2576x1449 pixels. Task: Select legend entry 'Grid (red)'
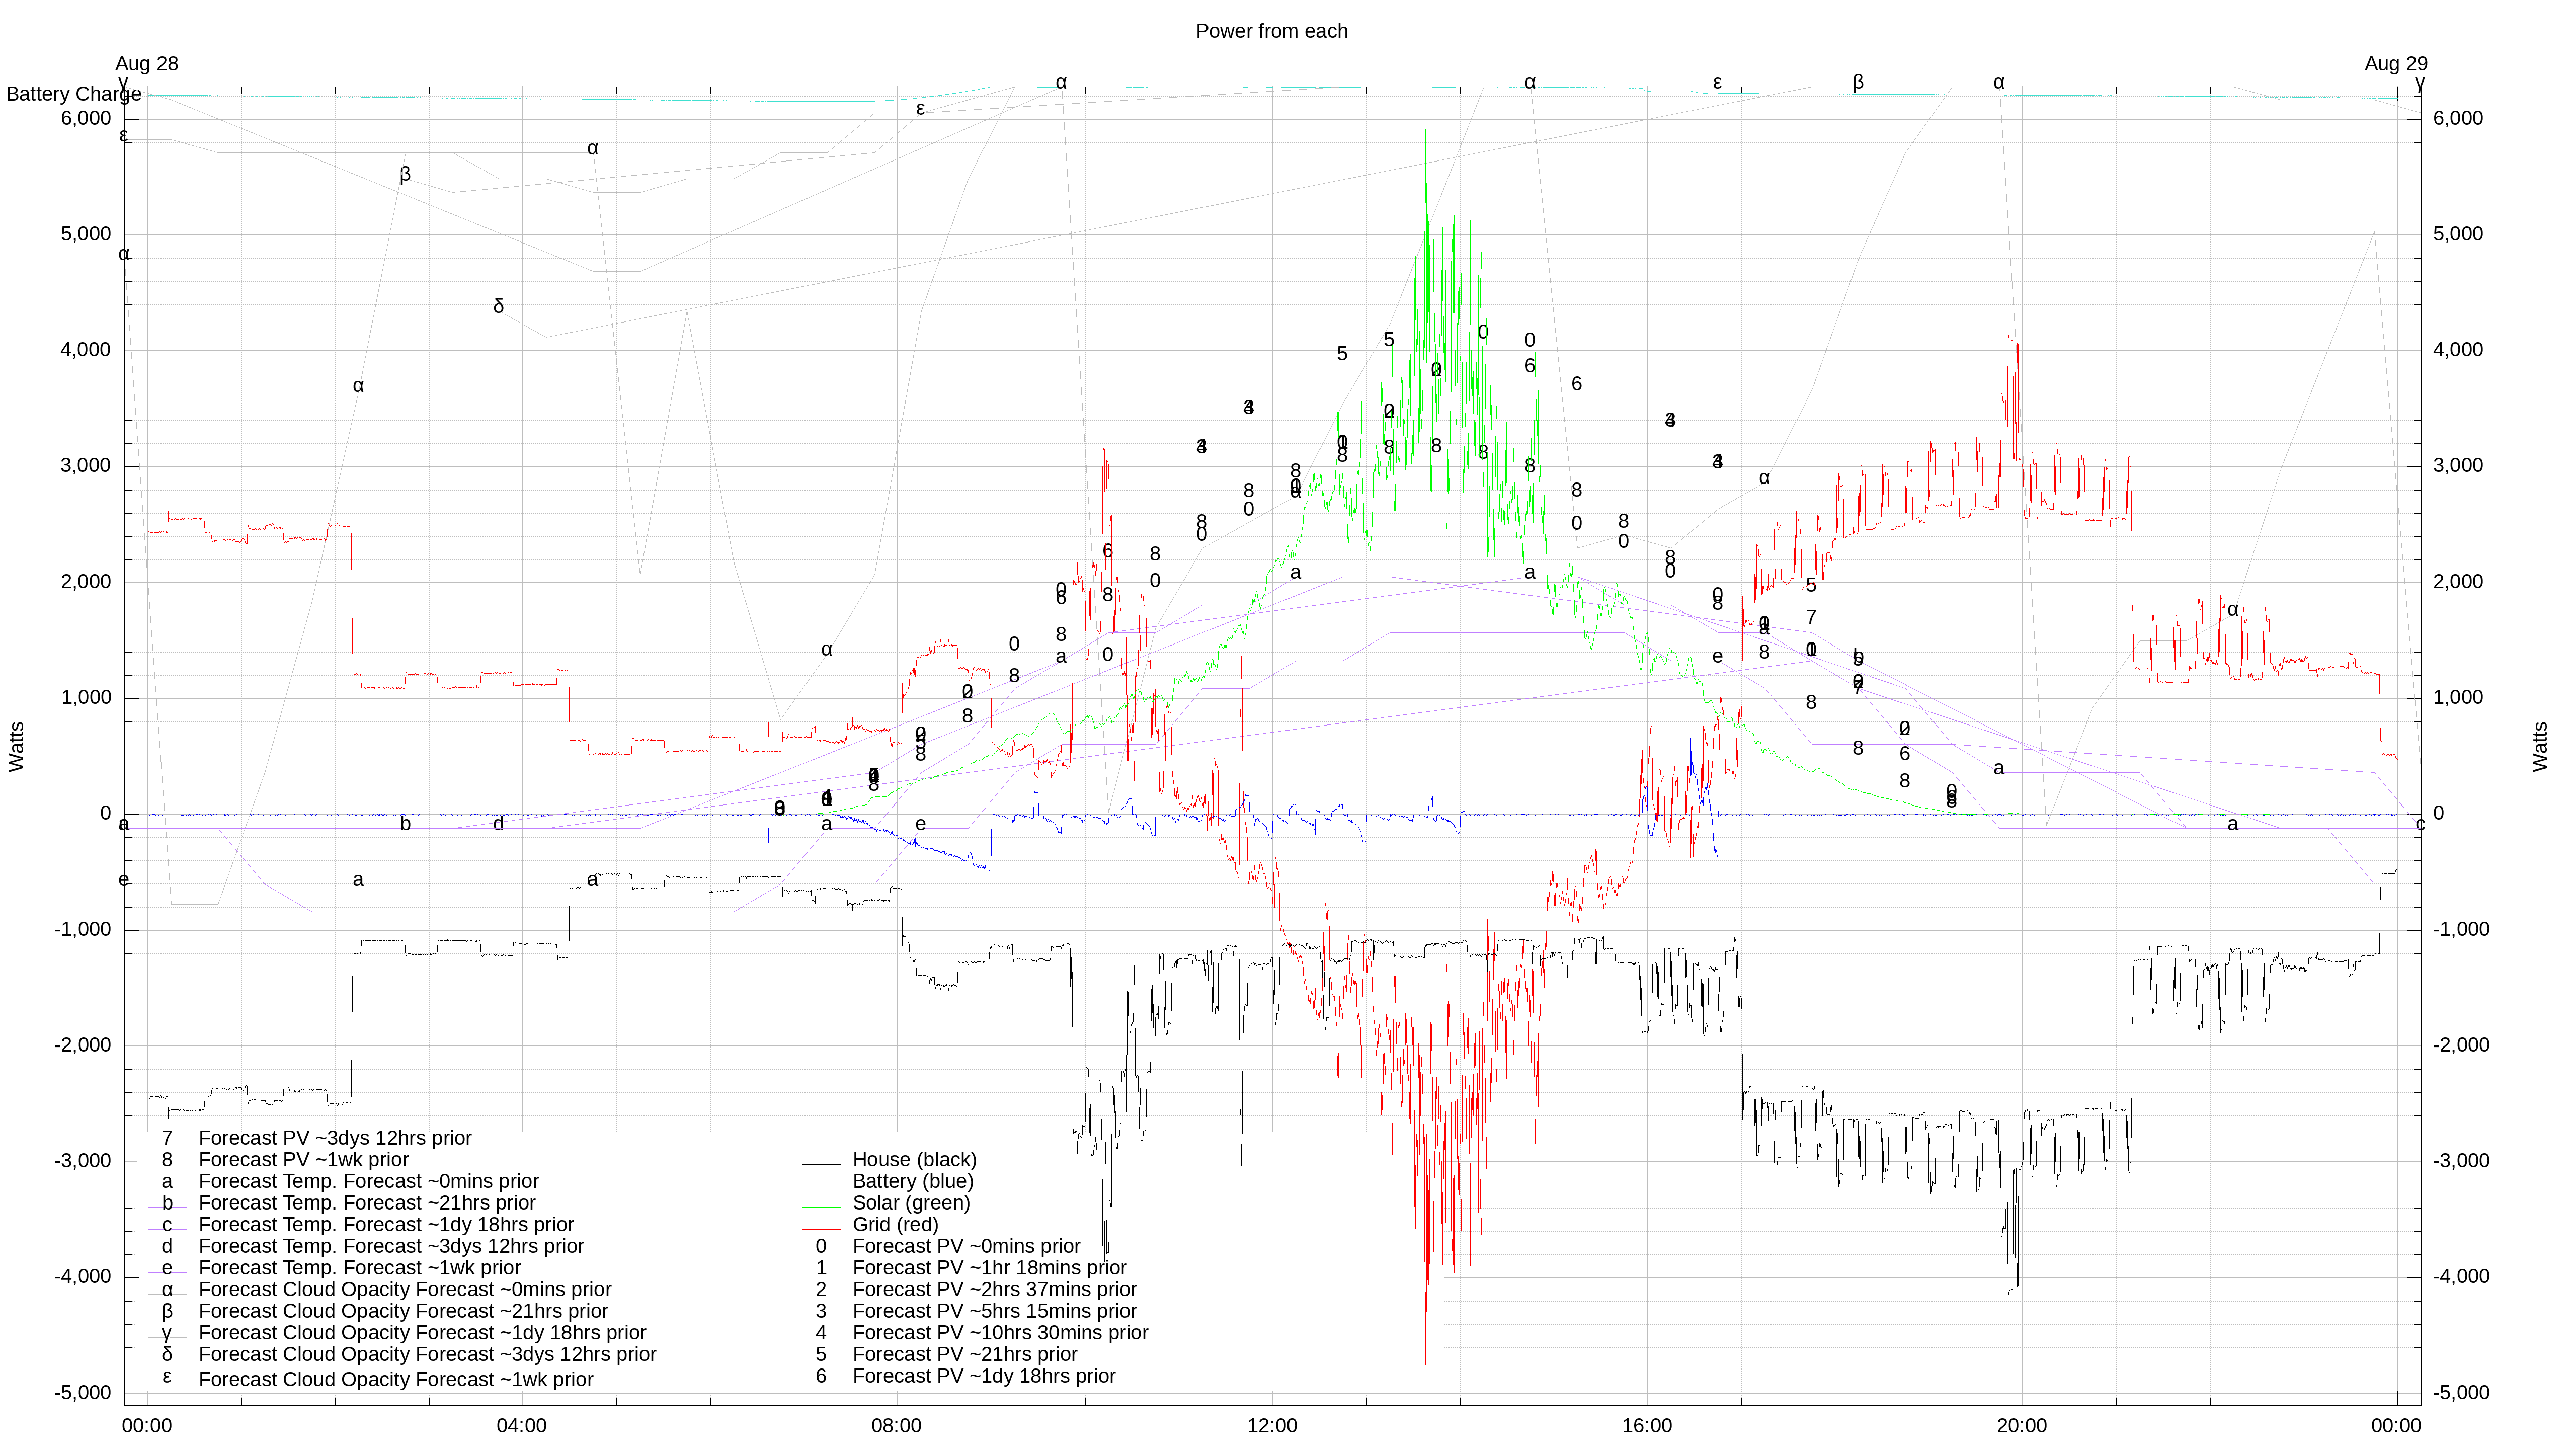pos(895,1224)
